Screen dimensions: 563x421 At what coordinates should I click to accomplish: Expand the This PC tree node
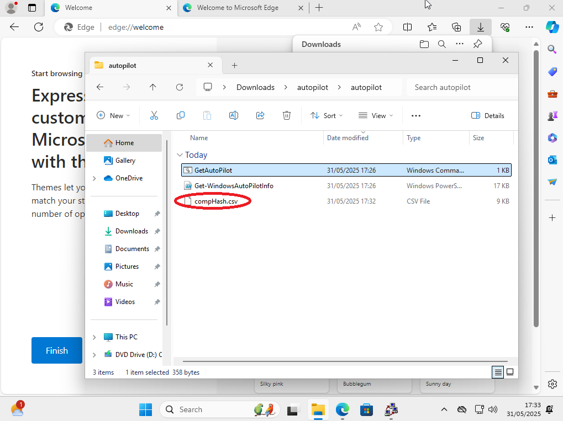coord(94,337)
